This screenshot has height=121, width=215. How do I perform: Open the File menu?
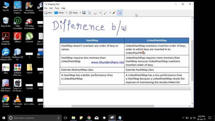(x=46, y=8)
